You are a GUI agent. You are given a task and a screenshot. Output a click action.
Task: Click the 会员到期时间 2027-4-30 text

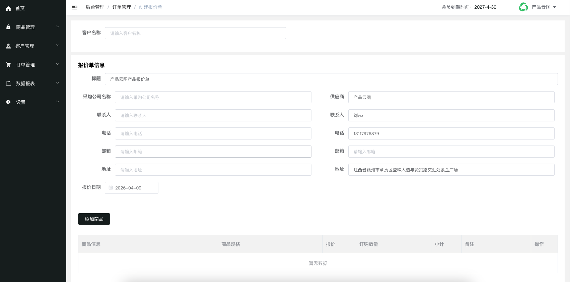pos(469,7)
